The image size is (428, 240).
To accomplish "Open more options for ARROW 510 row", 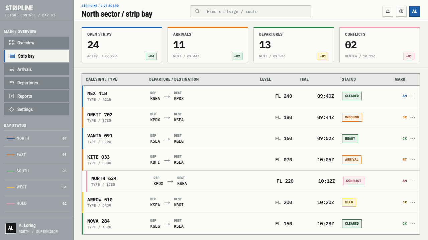I will pyautogui.click(x=413, y=202).
